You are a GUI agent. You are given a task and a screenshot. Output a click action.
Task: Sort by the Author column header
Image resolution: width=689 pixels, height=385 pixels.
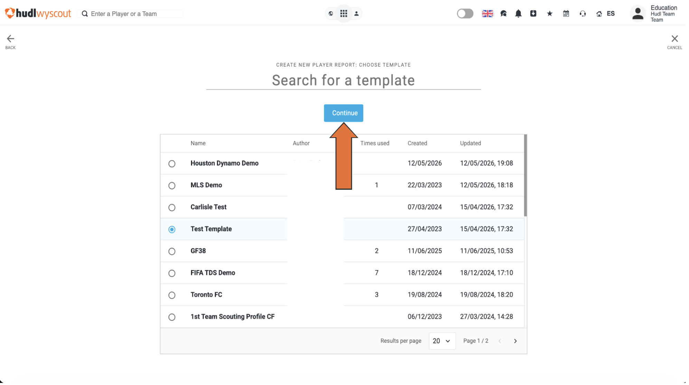tap(301, 143)
